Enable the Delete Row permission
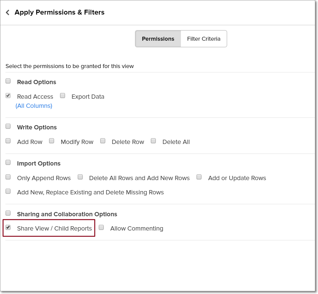This screenshot has height=294, width=318. point(103,141)
